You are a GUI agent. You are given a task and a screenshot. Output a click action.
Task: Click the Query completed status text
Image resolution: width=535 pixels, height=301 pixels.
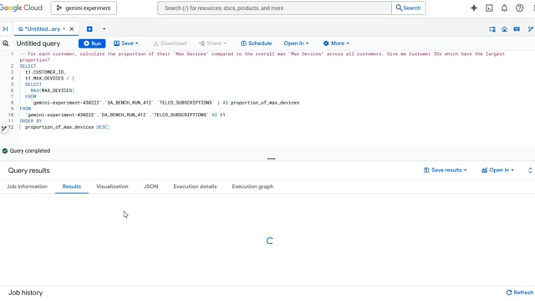point(30,150)
